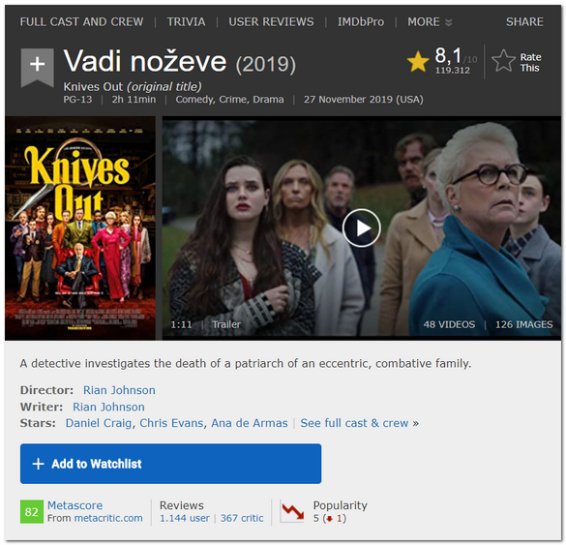This screenshot has width=566, height=545.
Task: Open the 1.144 user reviews link
Action: tap(185, 518)
